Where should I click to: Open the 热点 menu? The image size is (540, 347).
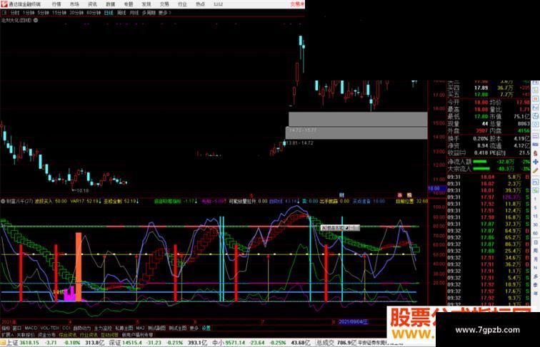coord(200,4)
